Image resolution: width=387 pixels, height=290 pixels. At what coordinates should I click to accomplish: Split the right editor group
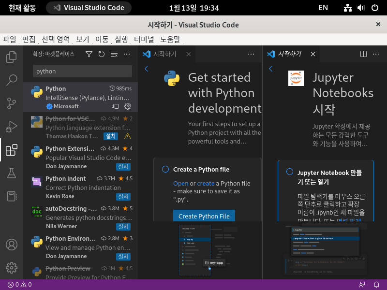tap(363, 54)
